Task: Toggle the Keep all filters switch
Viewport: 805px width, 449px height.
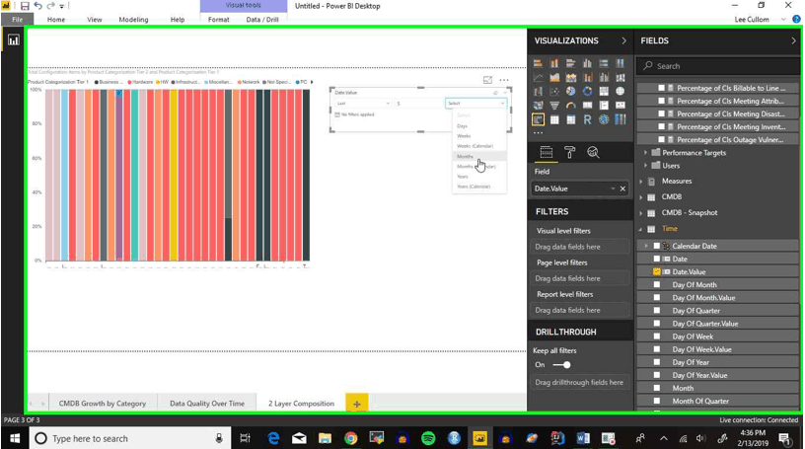Action: 561,365
